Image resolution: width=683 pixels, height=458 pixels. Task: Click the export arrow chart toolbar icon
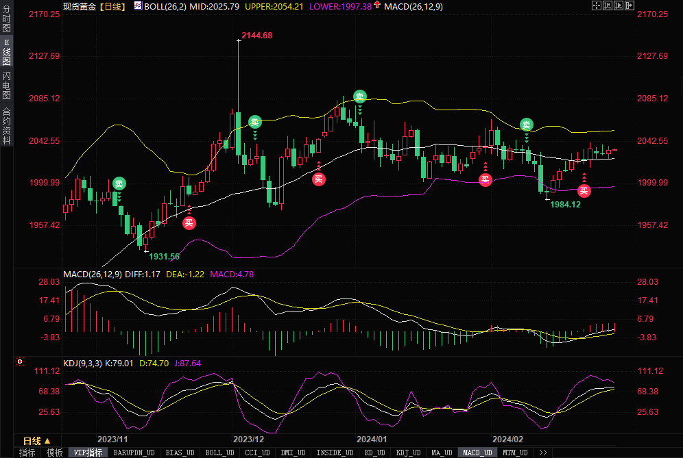click(629, 5)
